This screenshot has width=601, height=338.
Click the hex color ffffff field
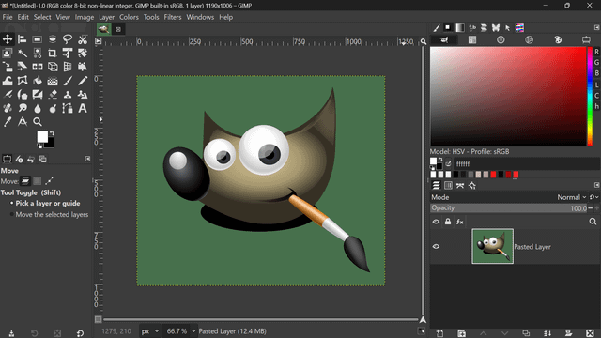(526, 164)
